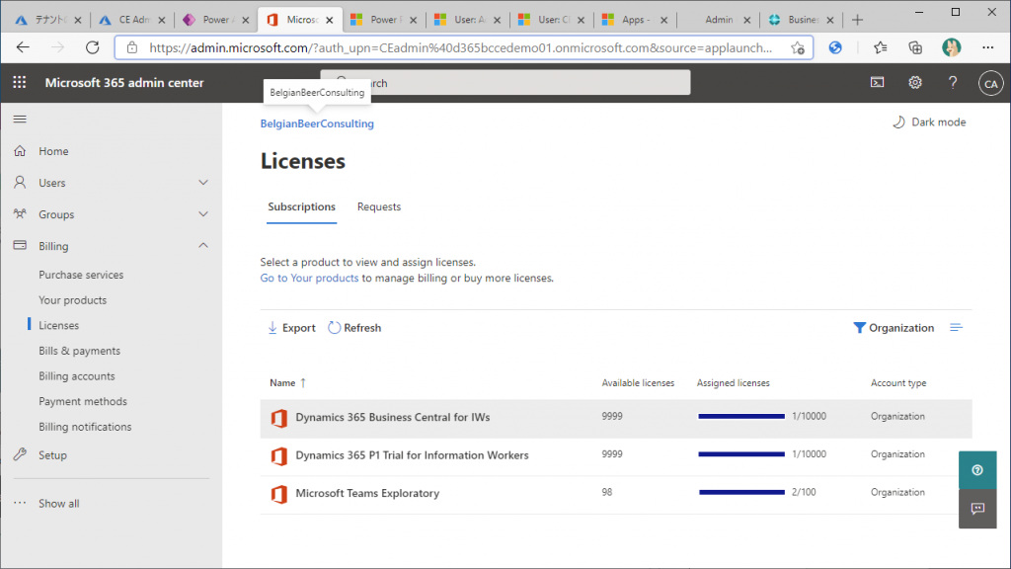The height and width of the screenshot is (569, 1011).
Task: Expand the Users section chevron
Action: click(x=203, y=183)
